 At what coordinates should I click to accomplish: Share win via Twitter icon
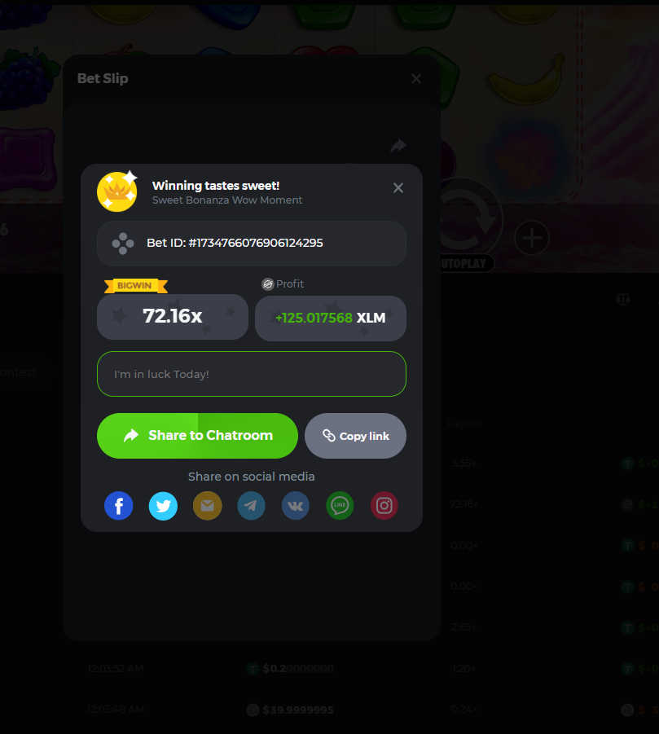(163, 506)
